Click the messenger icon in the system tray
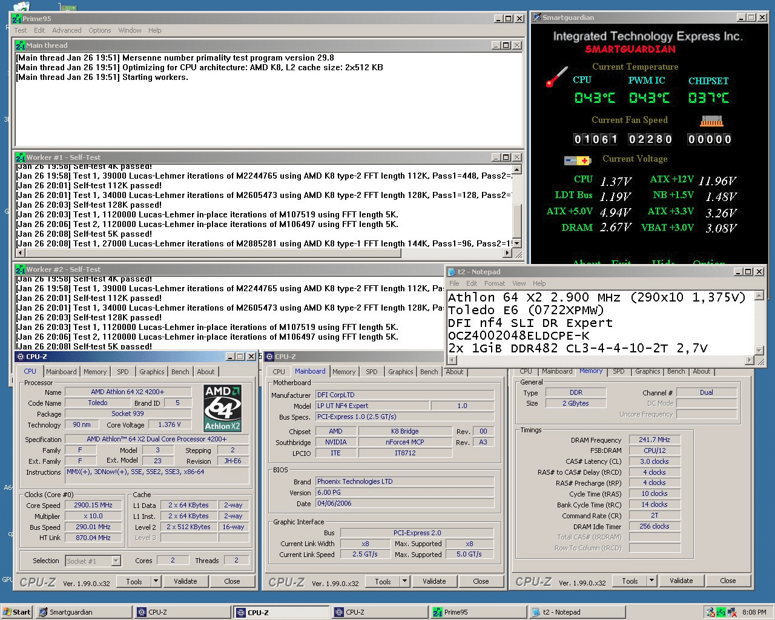 (710, 612)
